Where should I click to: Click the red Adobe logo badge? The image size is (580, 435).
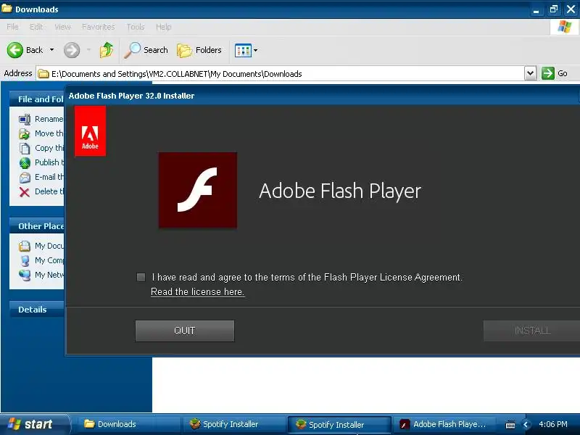(x=90, y=131)
